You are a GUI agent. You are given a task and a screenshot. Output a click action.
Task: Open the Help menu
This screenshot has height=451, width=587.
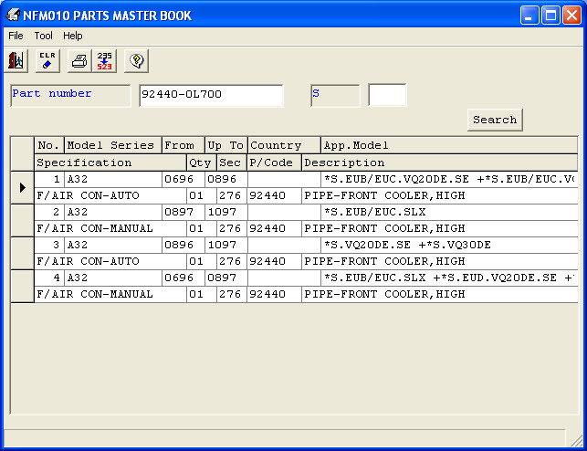coord(73,36)
